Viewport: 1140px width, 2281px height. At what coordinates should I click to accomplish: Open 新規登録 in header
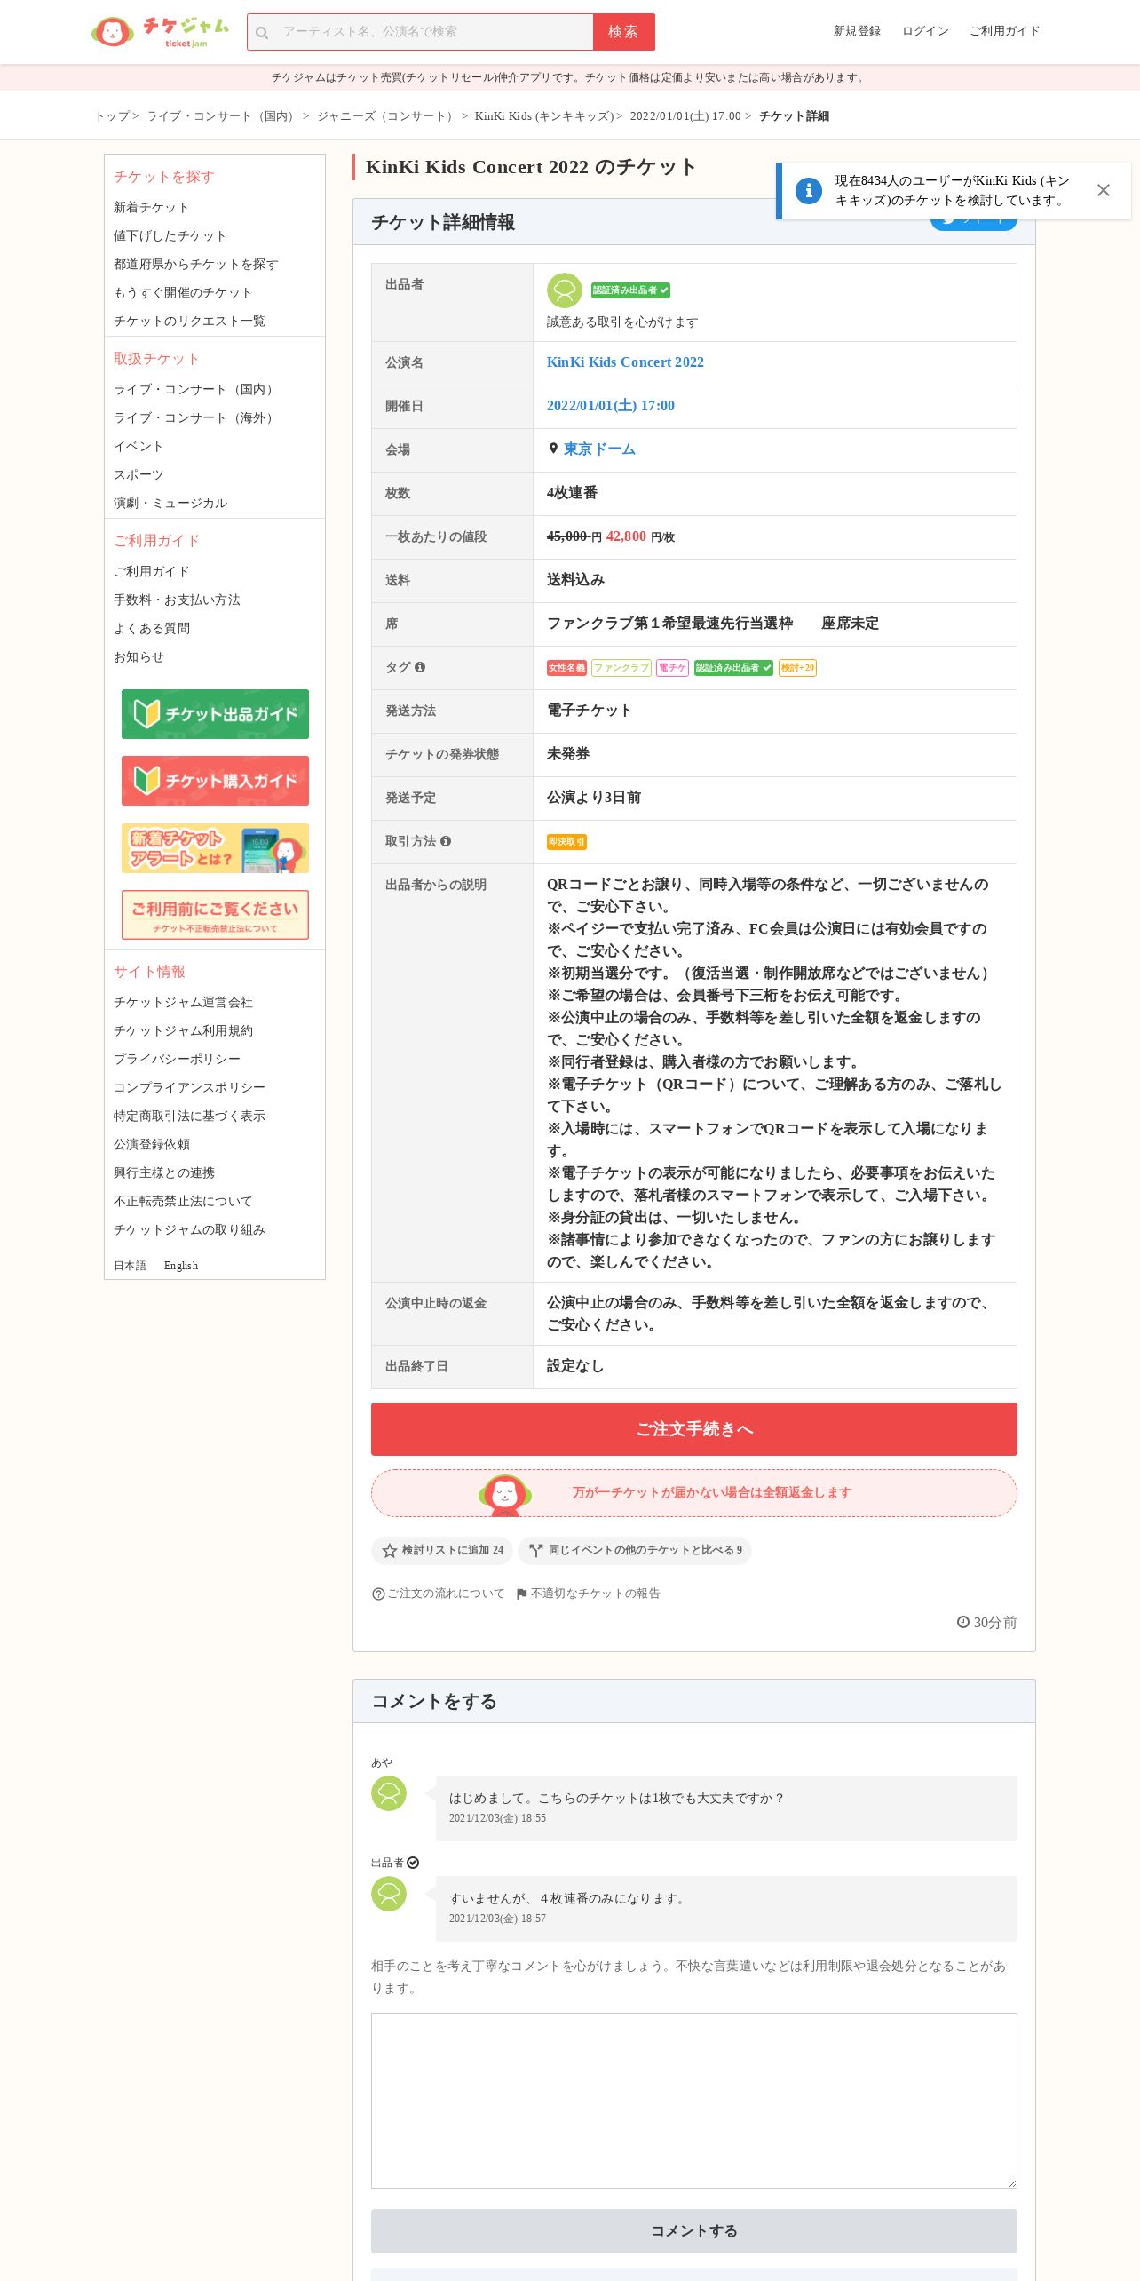[x=857, y=31]
